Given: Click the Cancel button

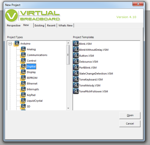Looking at the screenshot, I should pyautogui.click(x=130, y=124).
